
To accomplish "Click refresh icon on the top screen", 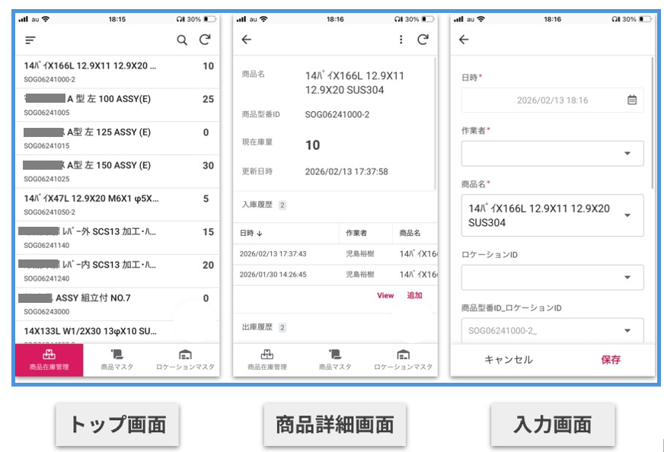I will [204, 40].
